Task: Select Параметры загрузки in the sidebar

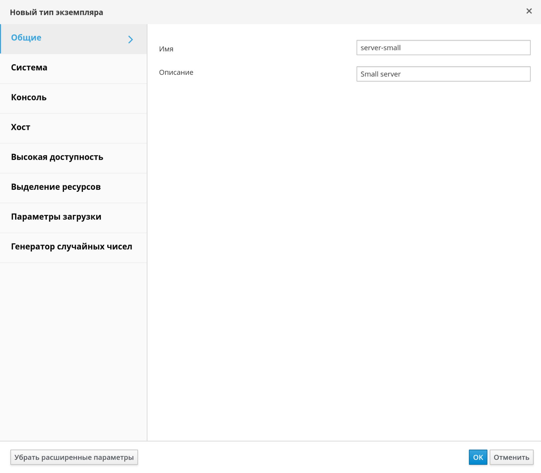Action: pyautogui.click(x=56, y=217)
